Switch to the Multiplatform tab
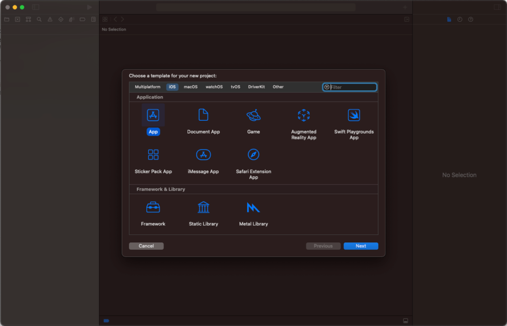The image size is (507, 326). click(148, 87)
